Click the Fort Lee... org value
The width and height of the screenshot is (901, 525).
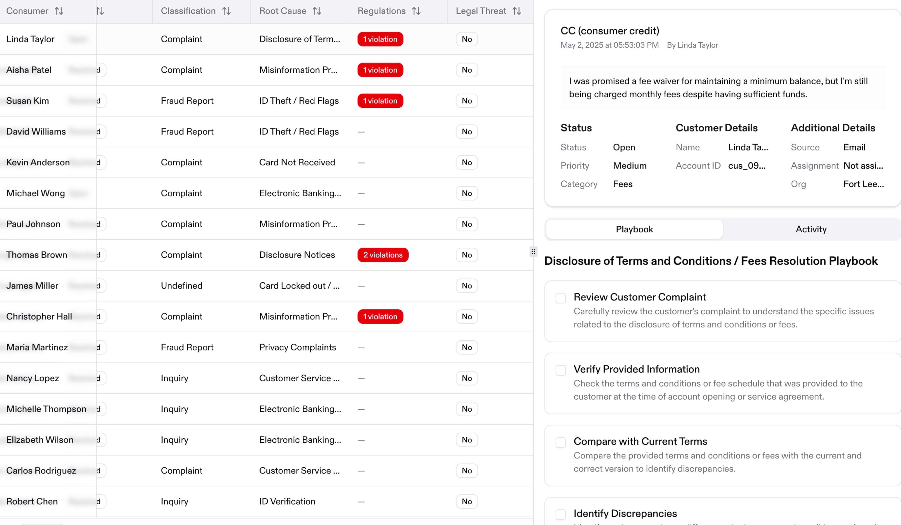click(x=863, y=184)
